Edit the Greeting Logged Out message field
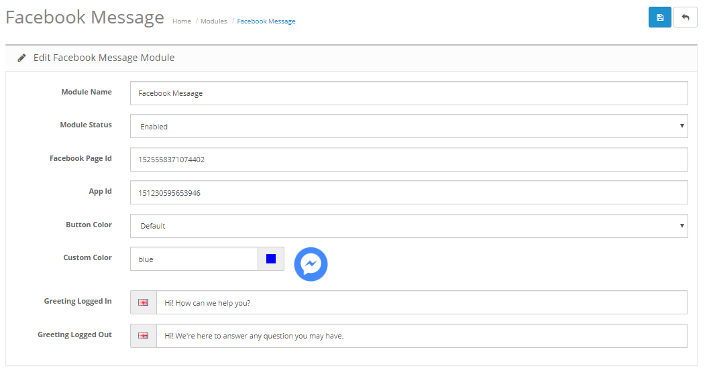 coord(421,336)
